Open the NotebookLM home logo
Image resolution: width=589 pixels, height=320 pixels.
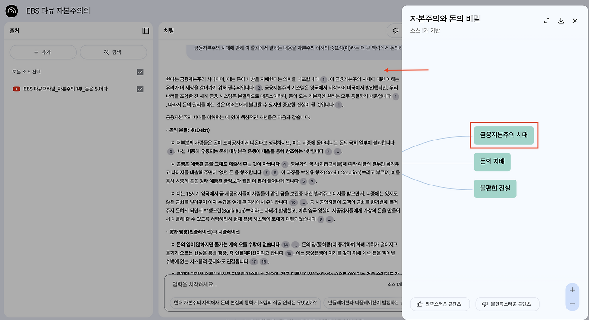[11, 10]
